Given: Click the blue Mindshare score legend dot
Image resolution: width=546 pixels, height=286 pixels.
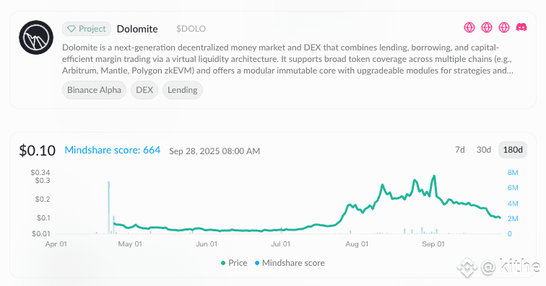Looking at the screenshot, I should (x=257, y=263).
